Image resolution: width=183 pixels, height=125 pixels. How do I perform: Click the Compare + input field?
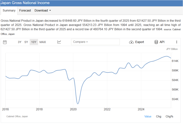pos(95,42)
